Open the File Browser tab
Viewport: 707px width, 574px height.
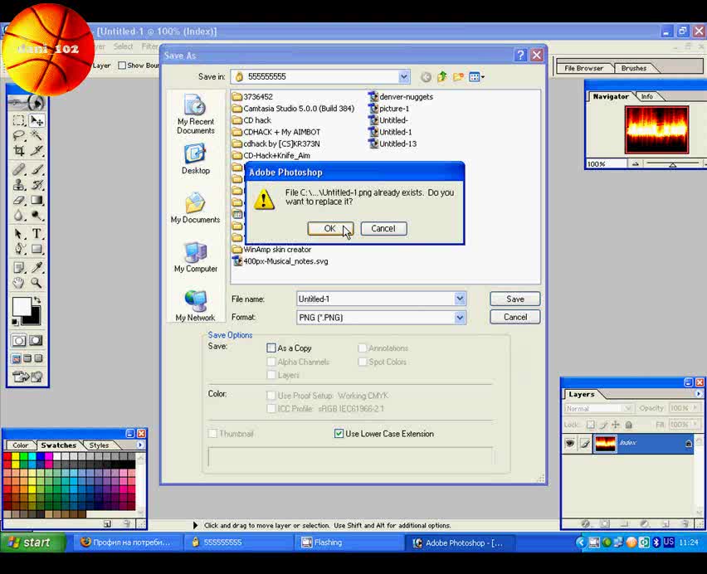pyautogui.click(x=583, y=68)
